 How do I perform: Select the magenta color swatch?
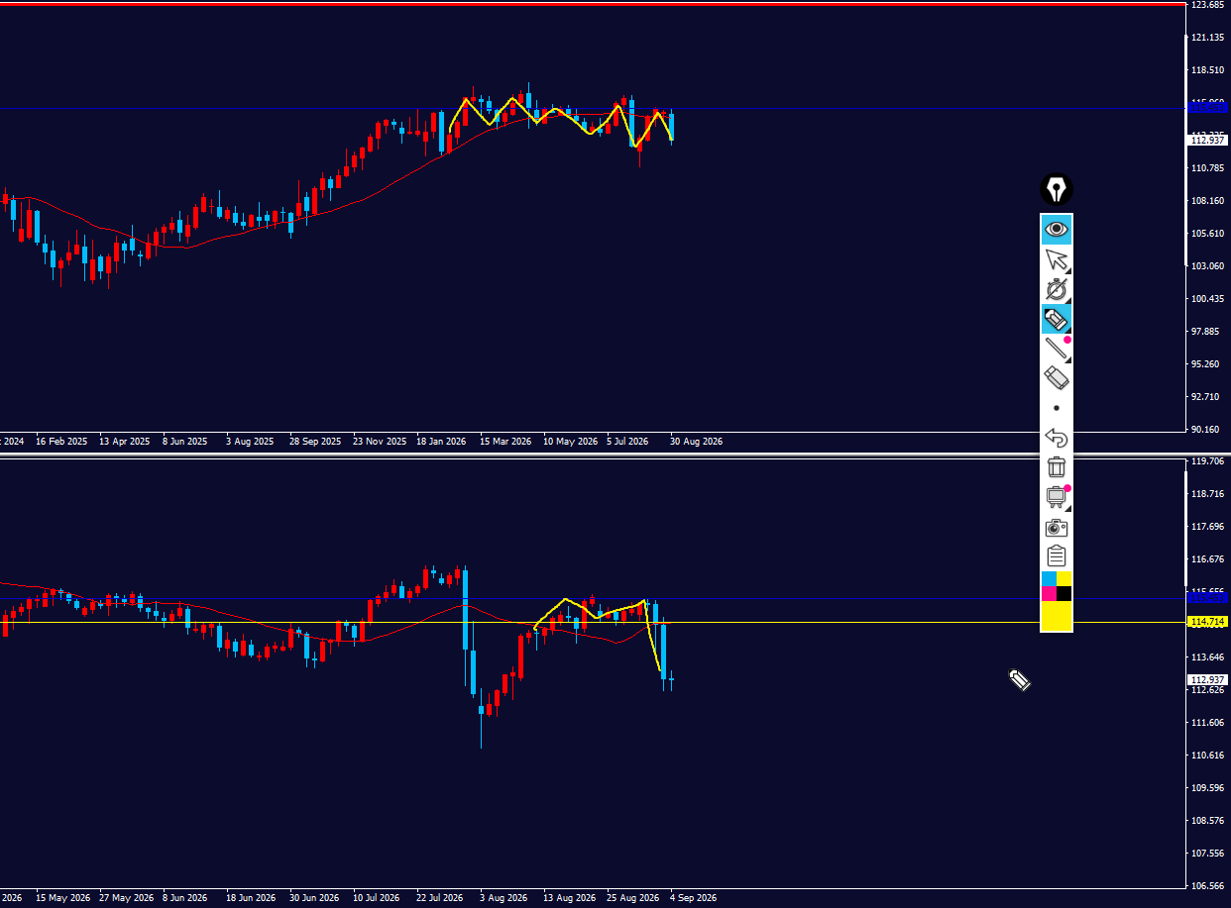click(1049, 593)
